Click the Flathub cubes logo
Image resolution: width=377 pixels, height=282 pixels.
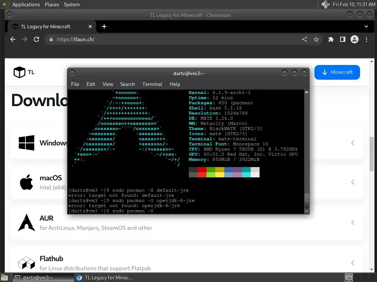coord(27,263)
